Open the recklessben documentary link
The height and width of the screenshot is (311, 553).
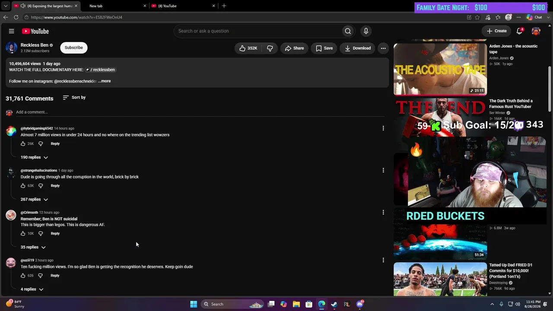tap(100, 70)
